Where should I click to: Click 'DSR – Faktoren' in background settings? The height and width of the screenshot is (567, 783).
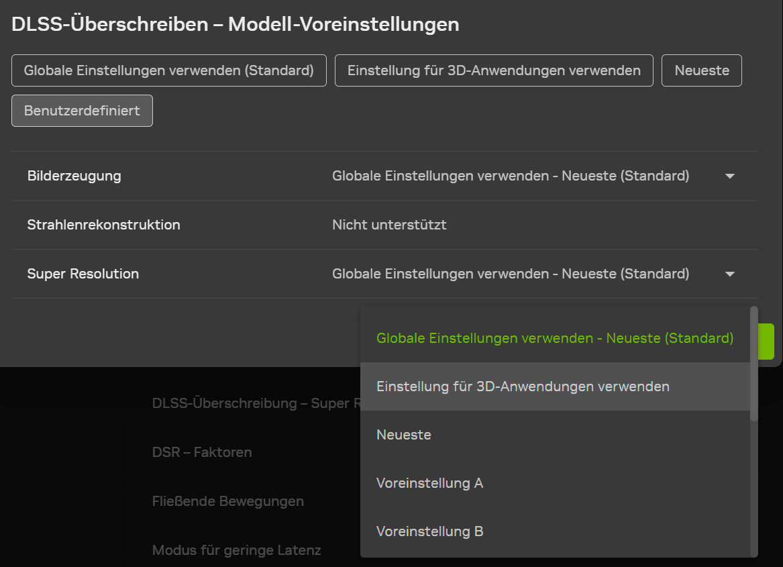(202, 452)
